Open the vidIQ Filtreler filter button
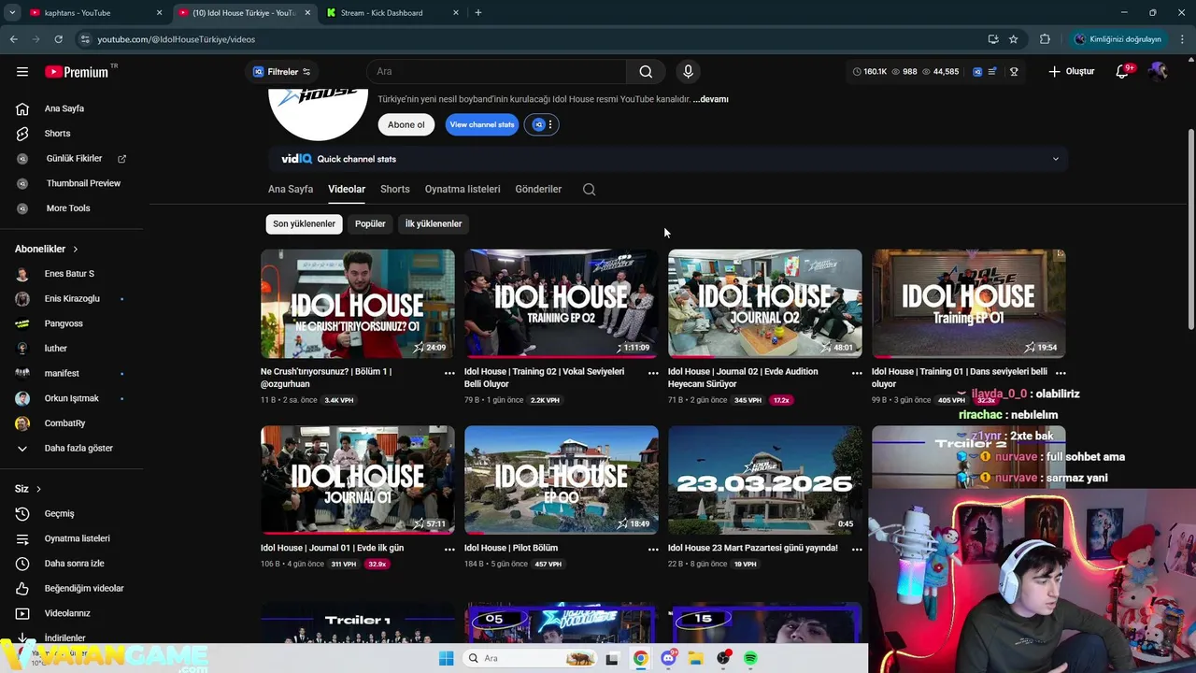This screenshot has width=1196, height=673. tap(282, 71)
